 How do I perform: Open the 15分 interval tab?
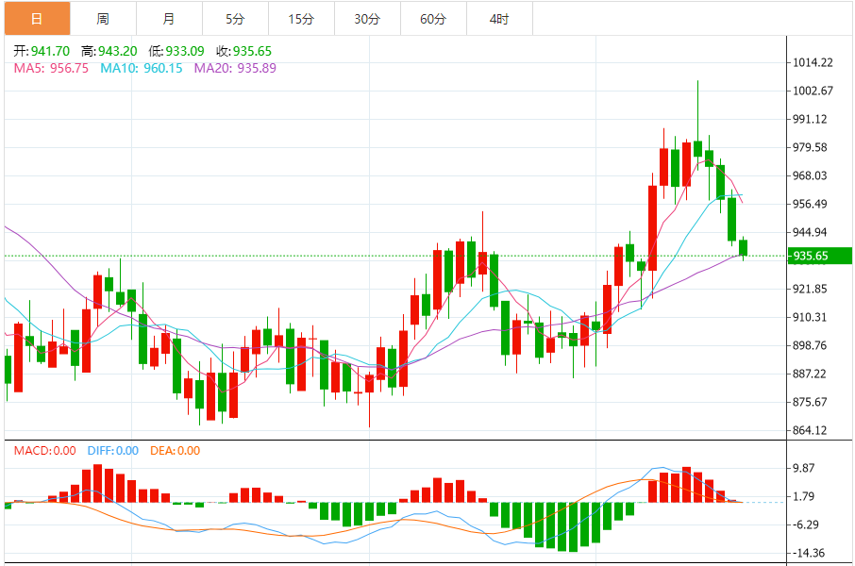tap(301, 19)
